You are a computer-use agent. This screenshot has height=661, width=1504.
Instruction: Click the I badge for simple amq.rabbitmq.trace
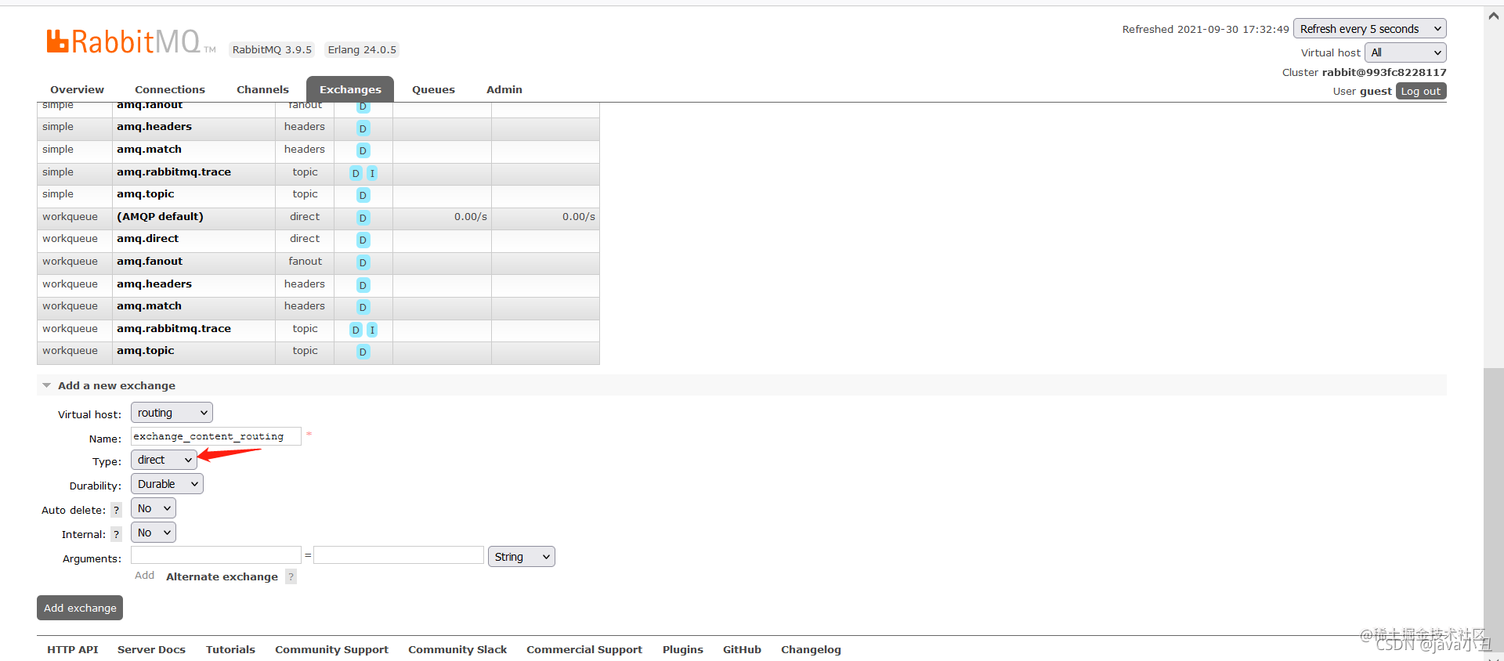pos(372,173)
